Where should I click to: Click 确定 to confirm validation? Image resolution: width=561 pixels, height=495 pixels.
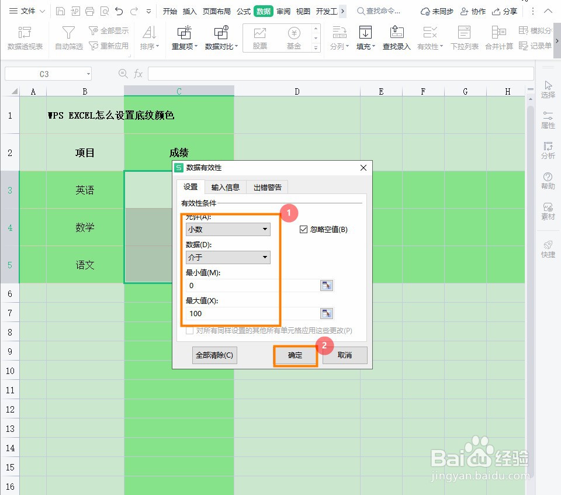pyautogui.click(x=295, y=355)
